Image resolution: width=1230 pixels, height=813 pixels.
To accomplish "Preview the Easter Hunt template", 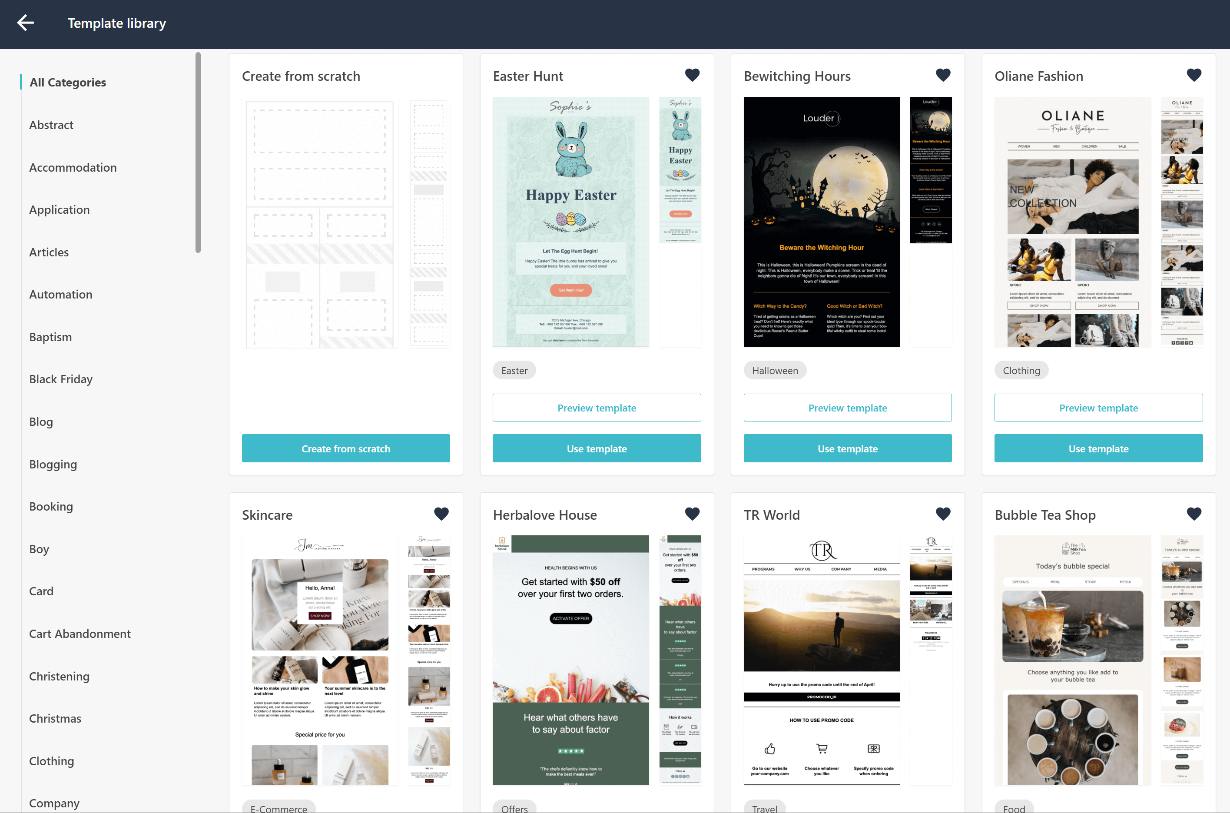I will coord(597,408).
